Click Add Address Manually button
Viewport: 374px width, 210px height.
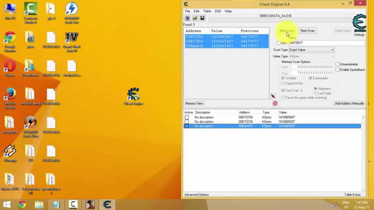coord(349,103)
